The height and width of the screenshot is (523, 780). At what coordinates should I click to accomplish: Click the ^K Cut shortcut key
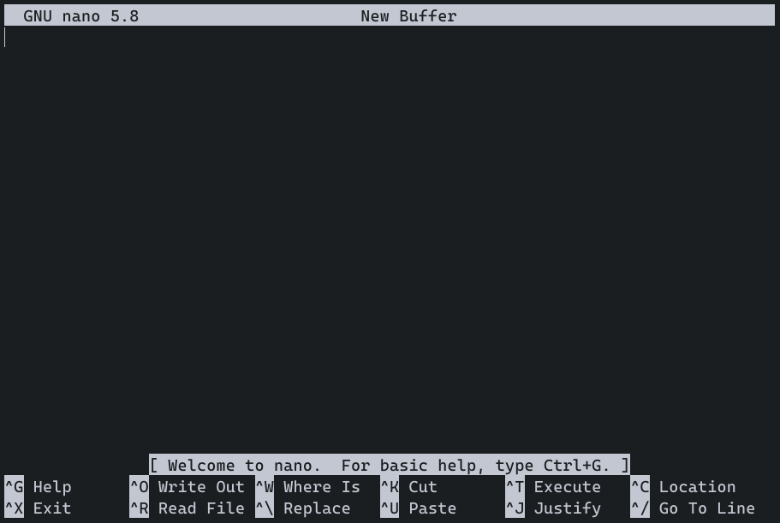(x=390, y=487)
